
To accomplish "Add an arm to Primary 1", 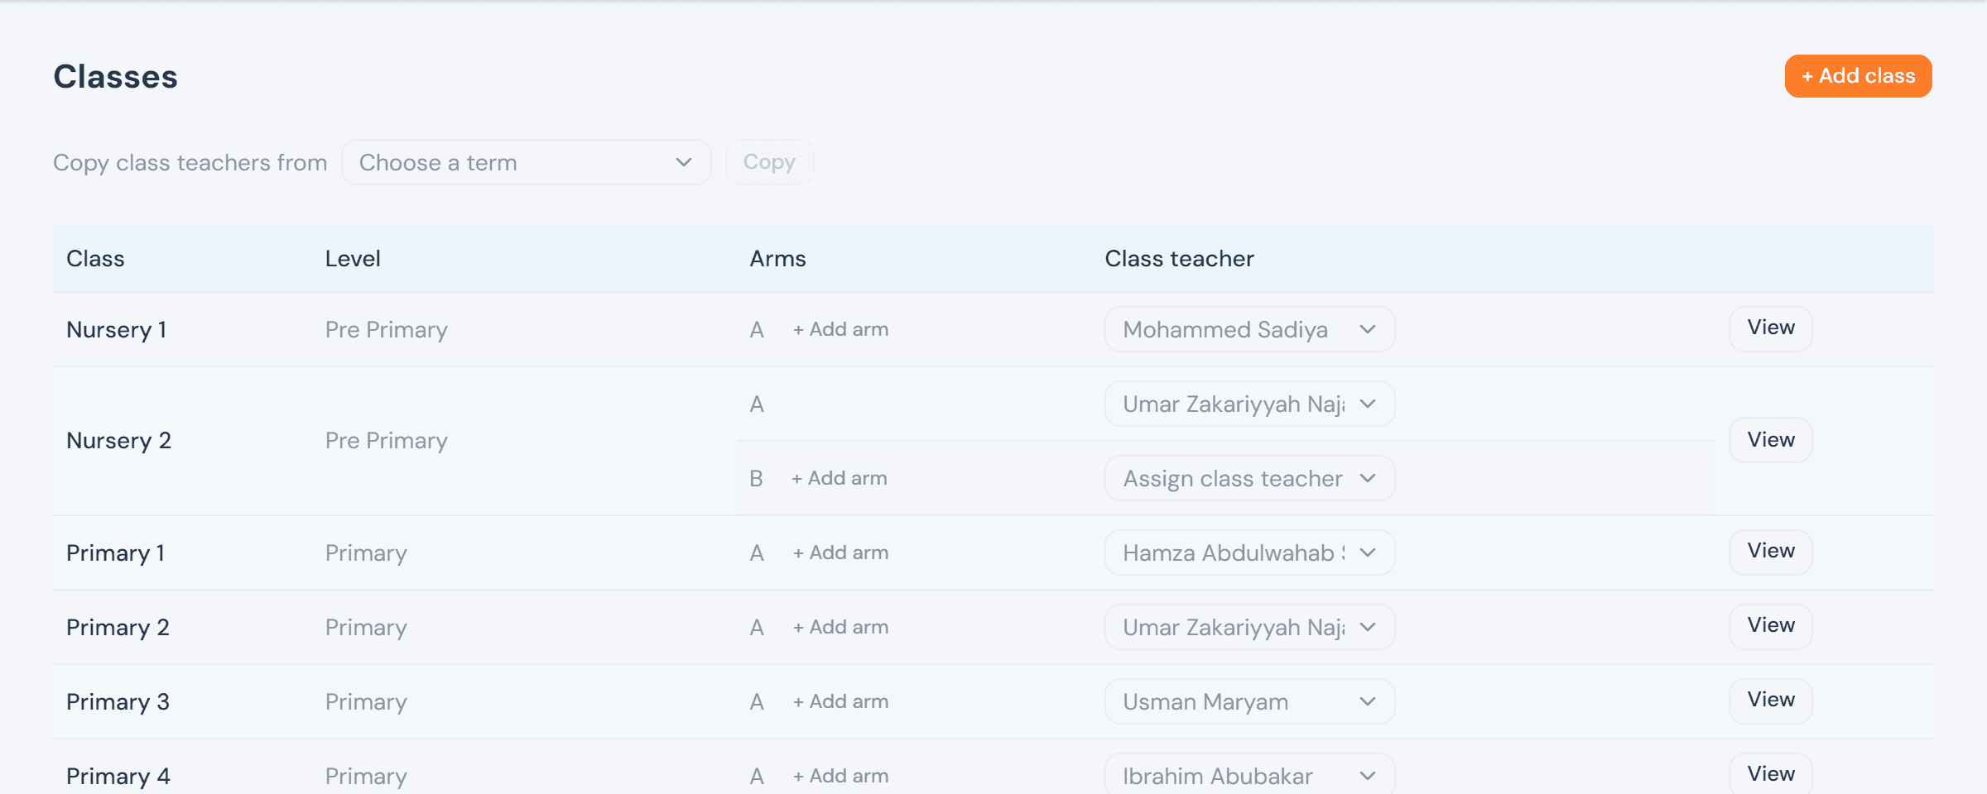I will 840,552.
